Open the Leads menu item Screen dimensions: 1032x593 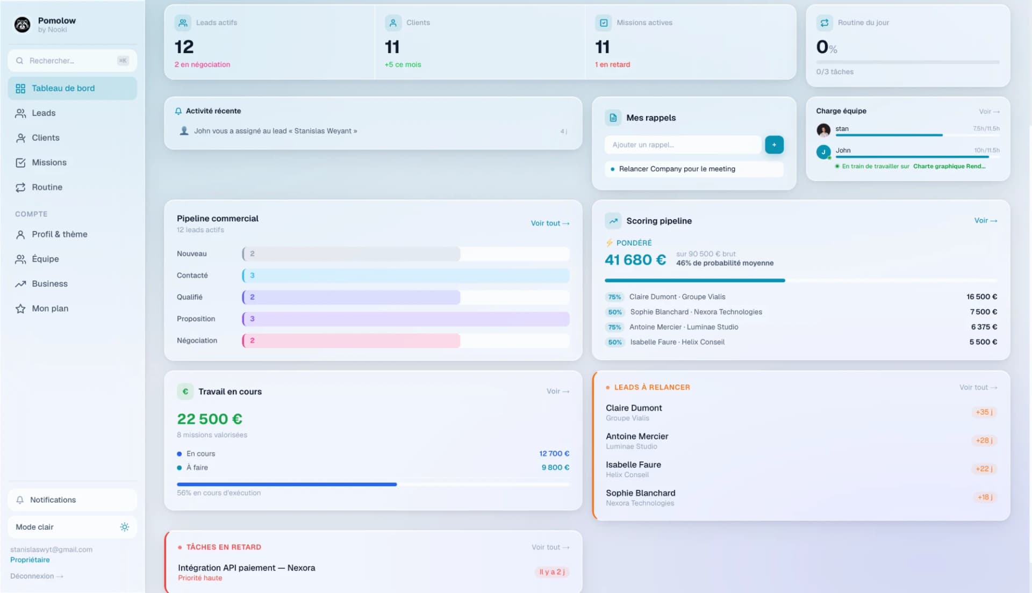click(x=72, y=113)
